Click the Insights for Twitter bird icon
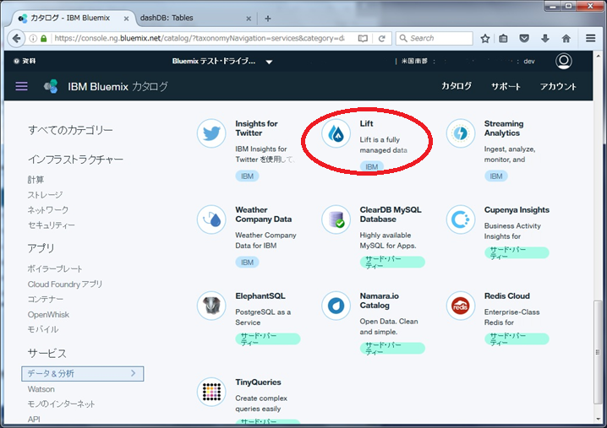The image size is (607, 428). 211,133
